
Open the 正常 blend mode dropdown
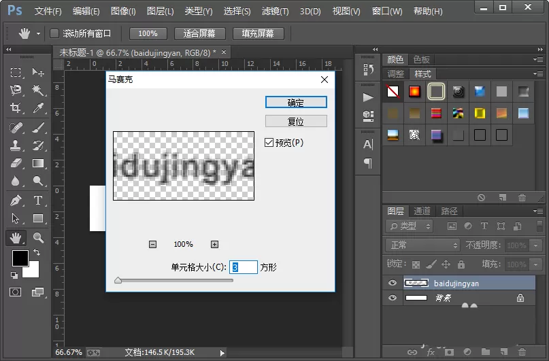422,245
